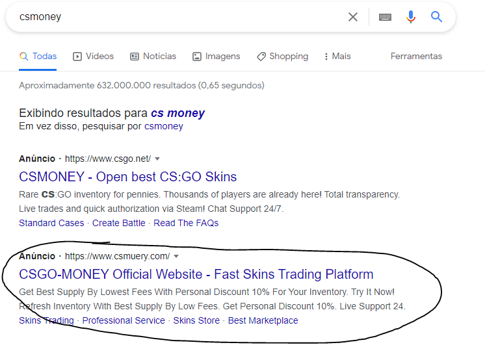Open 'CSGO-MONEY Official Website' ad title
485x347 pixels.
click(196, 274)
